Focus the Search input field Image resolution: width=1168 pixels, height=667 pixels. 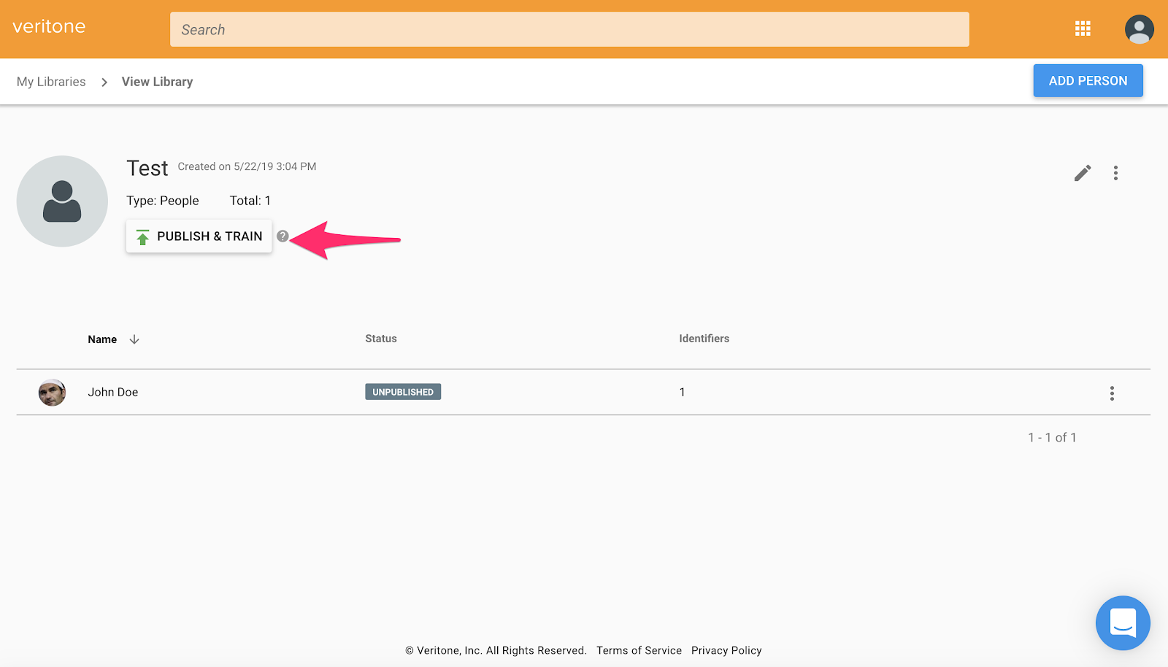[x=569, y=29]
